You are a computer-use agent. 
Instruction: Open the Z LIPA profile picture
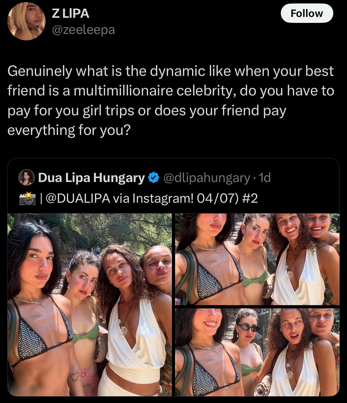26,21
